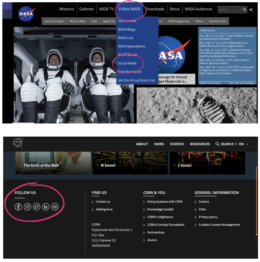
Task: Open the Unfold the Universe Webb event
Action: click(226, 53)
